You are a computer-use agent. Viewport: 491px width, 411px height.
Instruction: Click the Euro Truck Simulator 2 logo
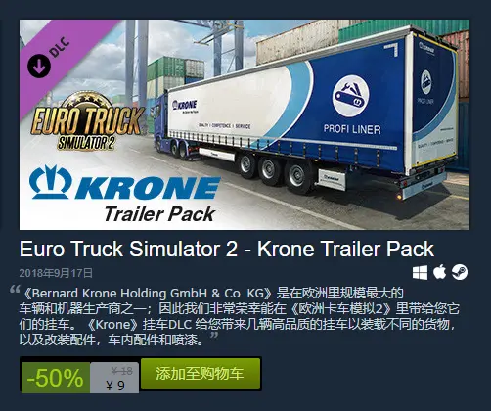tap(87, 121)
